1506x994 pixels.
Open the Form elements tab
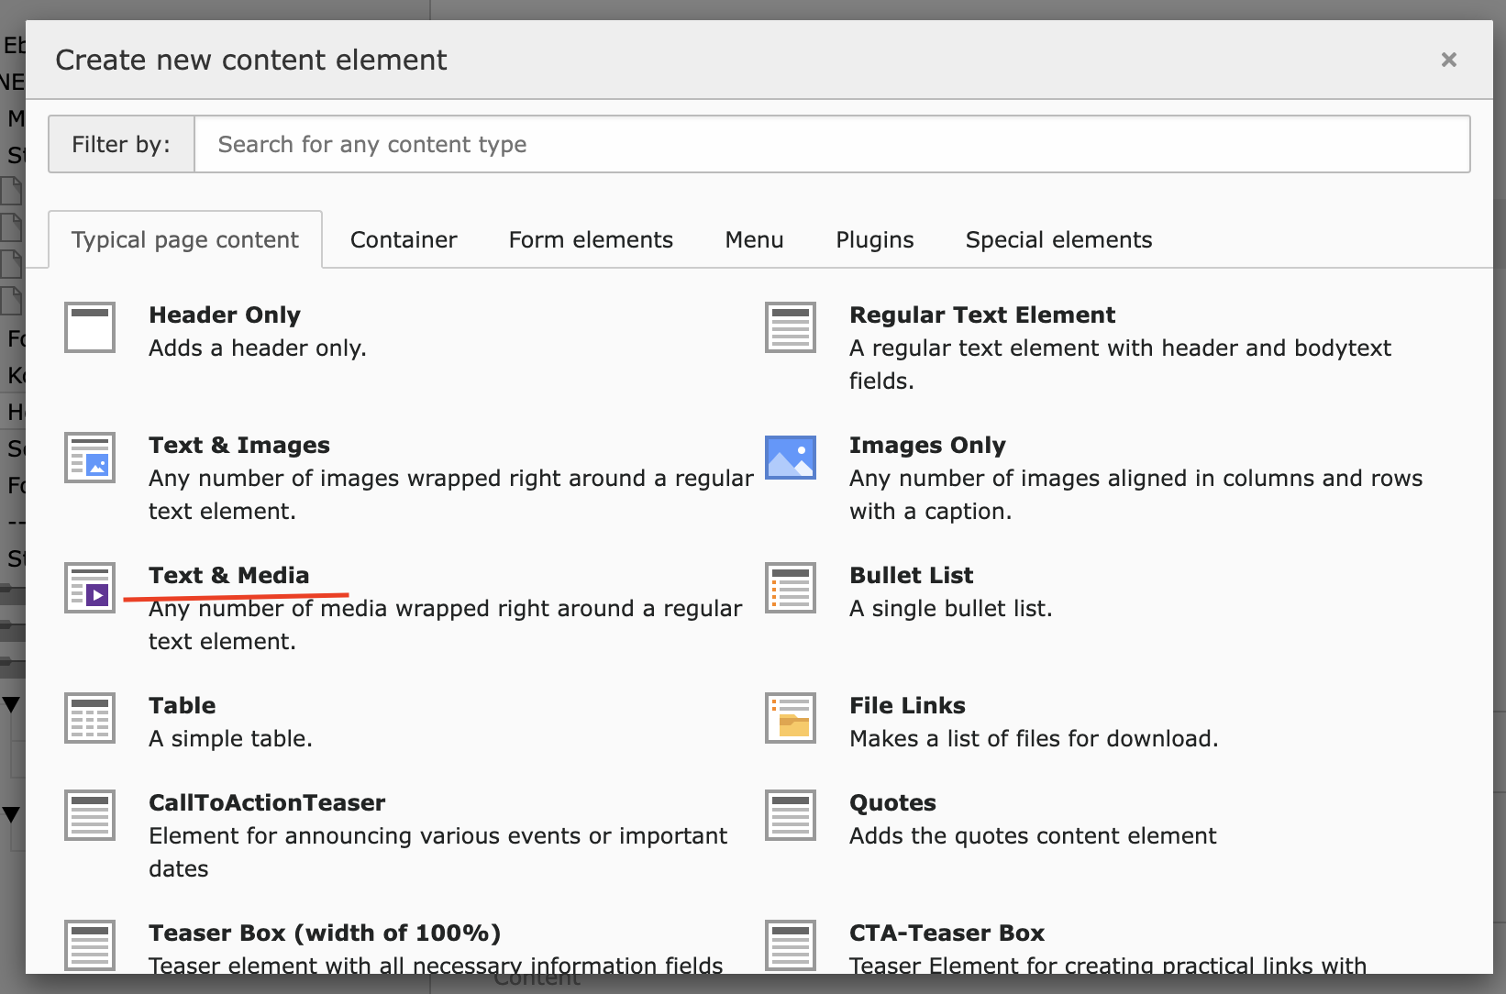tap(591, 240)
